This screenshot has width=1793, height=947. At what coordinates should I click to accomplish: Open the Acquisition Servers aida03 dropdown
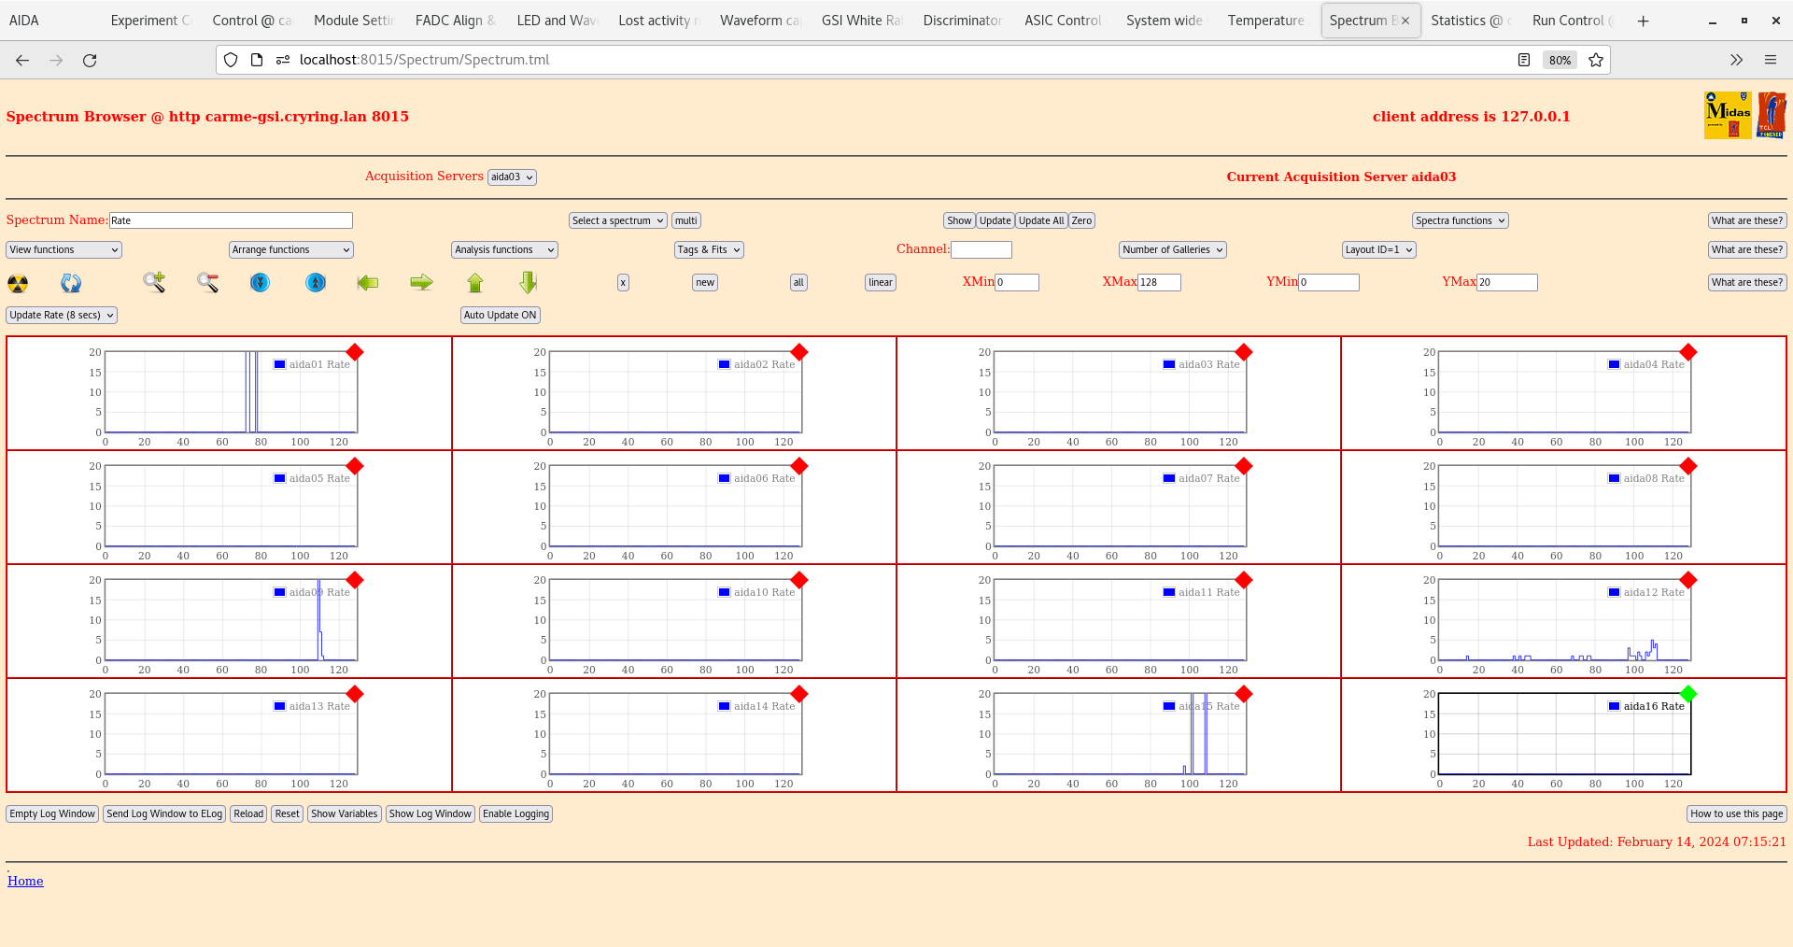click(511, 177)
